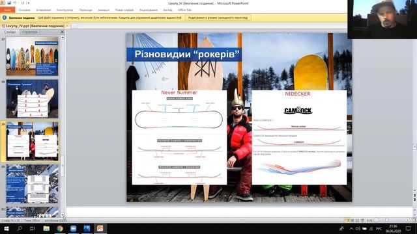The image size is (417, 234).
Task: Click the thumbnail pane scroll down arrow
Action: click(x=63, y=215)
